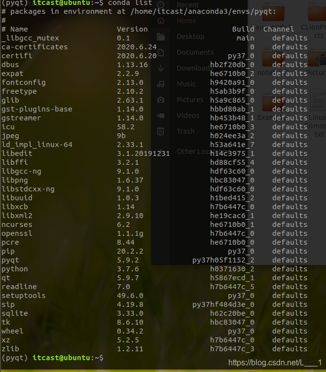Click the environment path /home/itcast/anaconda3/envs/pyqt
This screenshot has width=326, height=372.
pyautogui.click(x=201, y=11)
